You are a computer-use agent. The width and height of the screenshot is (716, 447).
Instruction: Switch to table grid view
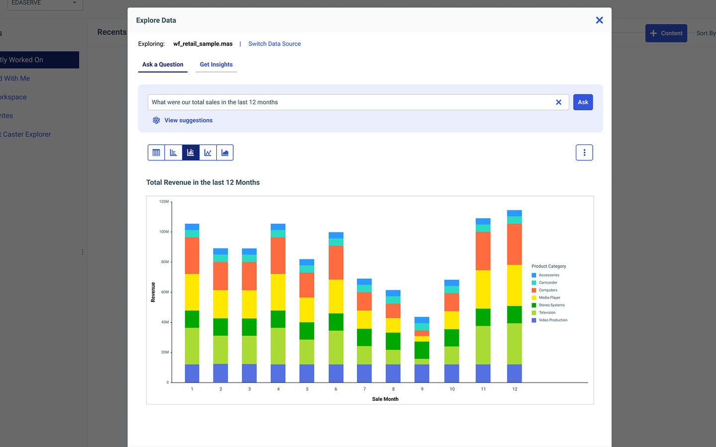point(156,152)
